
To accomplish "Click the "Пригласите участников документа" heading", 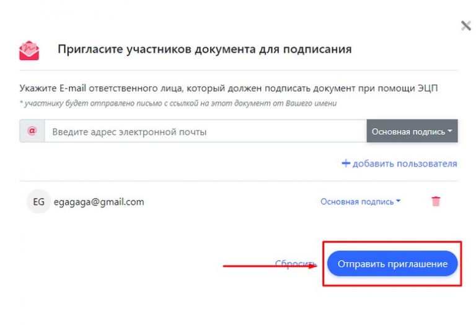I will coord(205,50).
